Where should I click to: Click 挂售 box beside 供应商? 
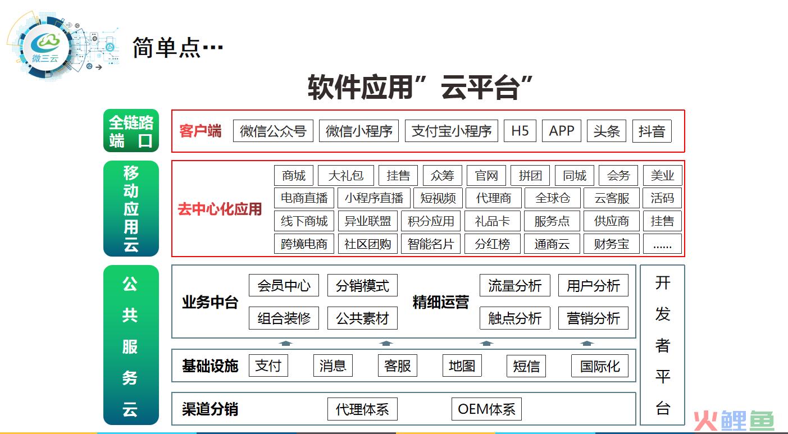coord(663,221)
